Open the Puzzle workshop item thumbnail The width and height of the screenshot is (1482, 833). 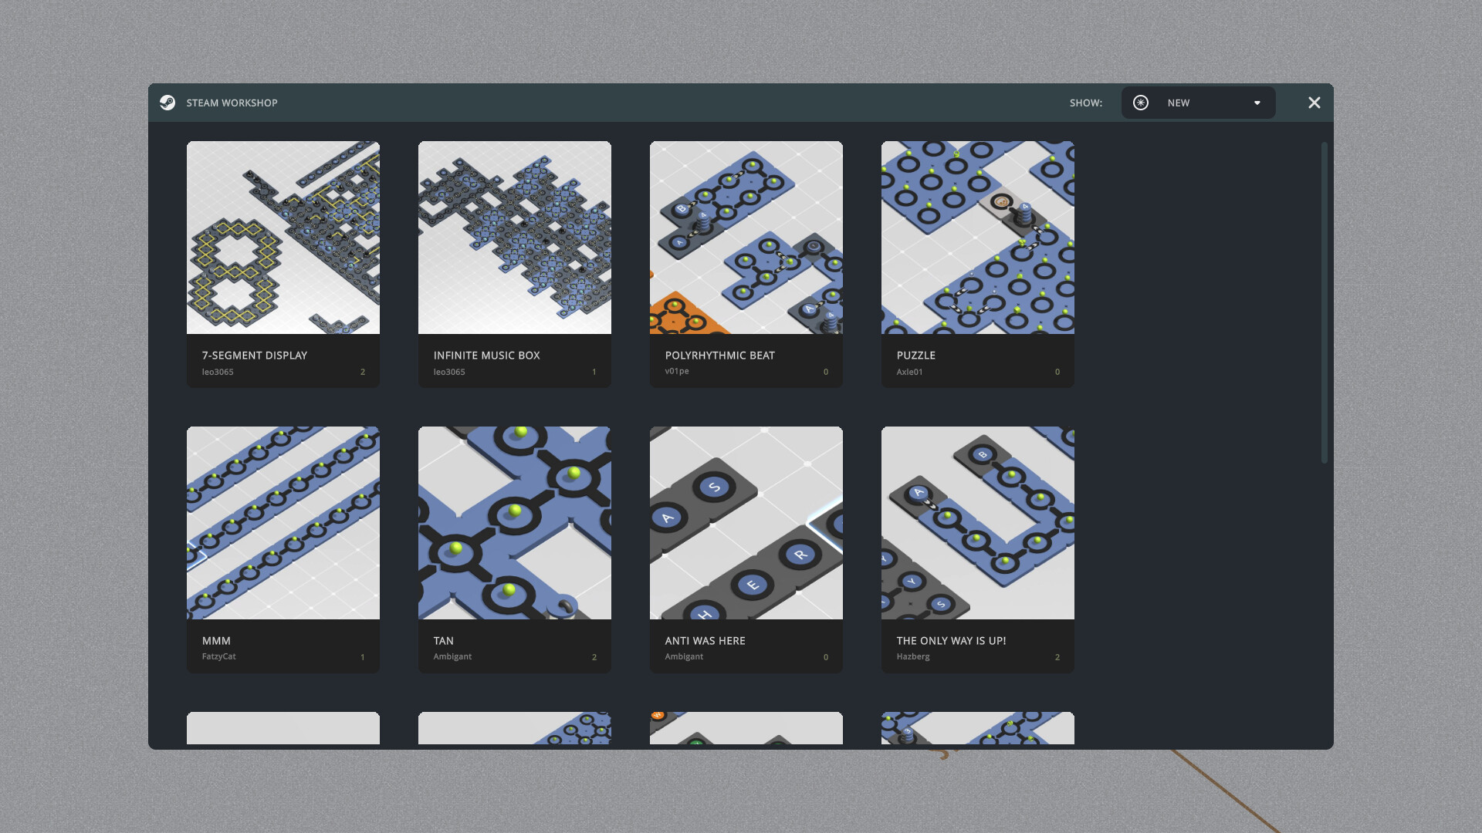pyautogui.click(x=978, y=238)
